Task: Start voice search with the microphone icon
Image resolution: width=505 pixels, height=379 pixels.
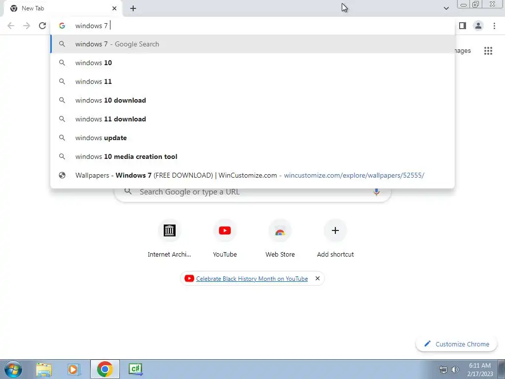Action: 376,192
